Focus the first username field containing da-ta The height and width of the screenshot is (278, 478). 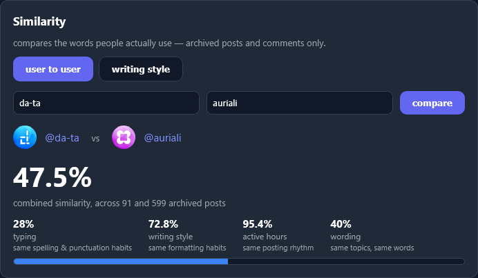[106, 103]
